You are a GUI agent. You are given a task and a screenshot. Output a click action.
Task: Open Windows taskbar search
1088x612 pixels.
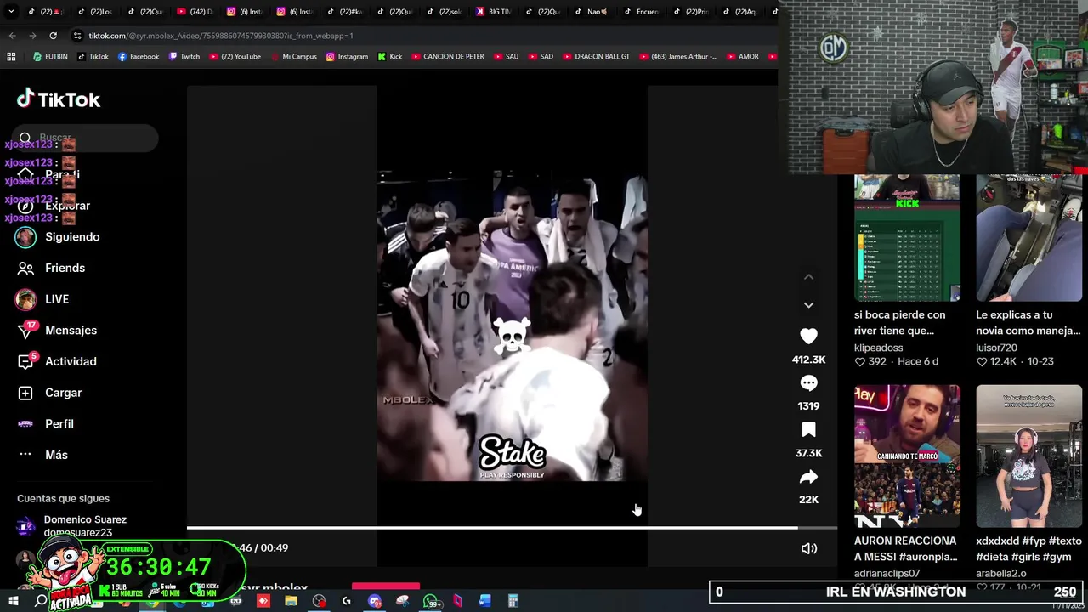point(41,601)
